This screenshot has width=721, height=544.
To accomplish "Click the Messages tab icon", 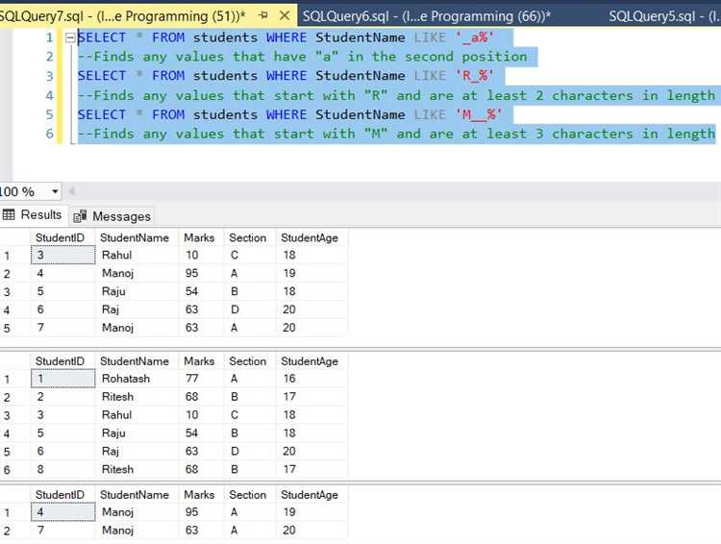I will pos(80,216).
